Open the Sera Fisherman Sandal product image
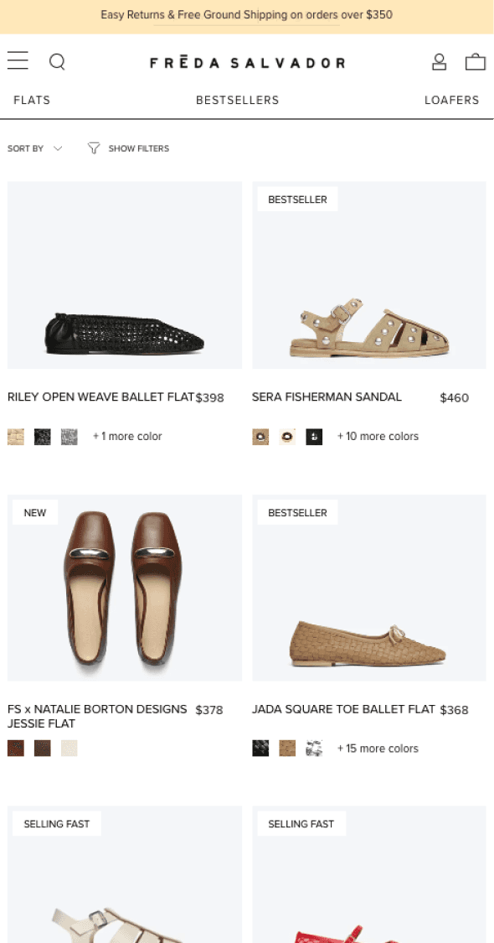494x943 pixels. point(369,275)
